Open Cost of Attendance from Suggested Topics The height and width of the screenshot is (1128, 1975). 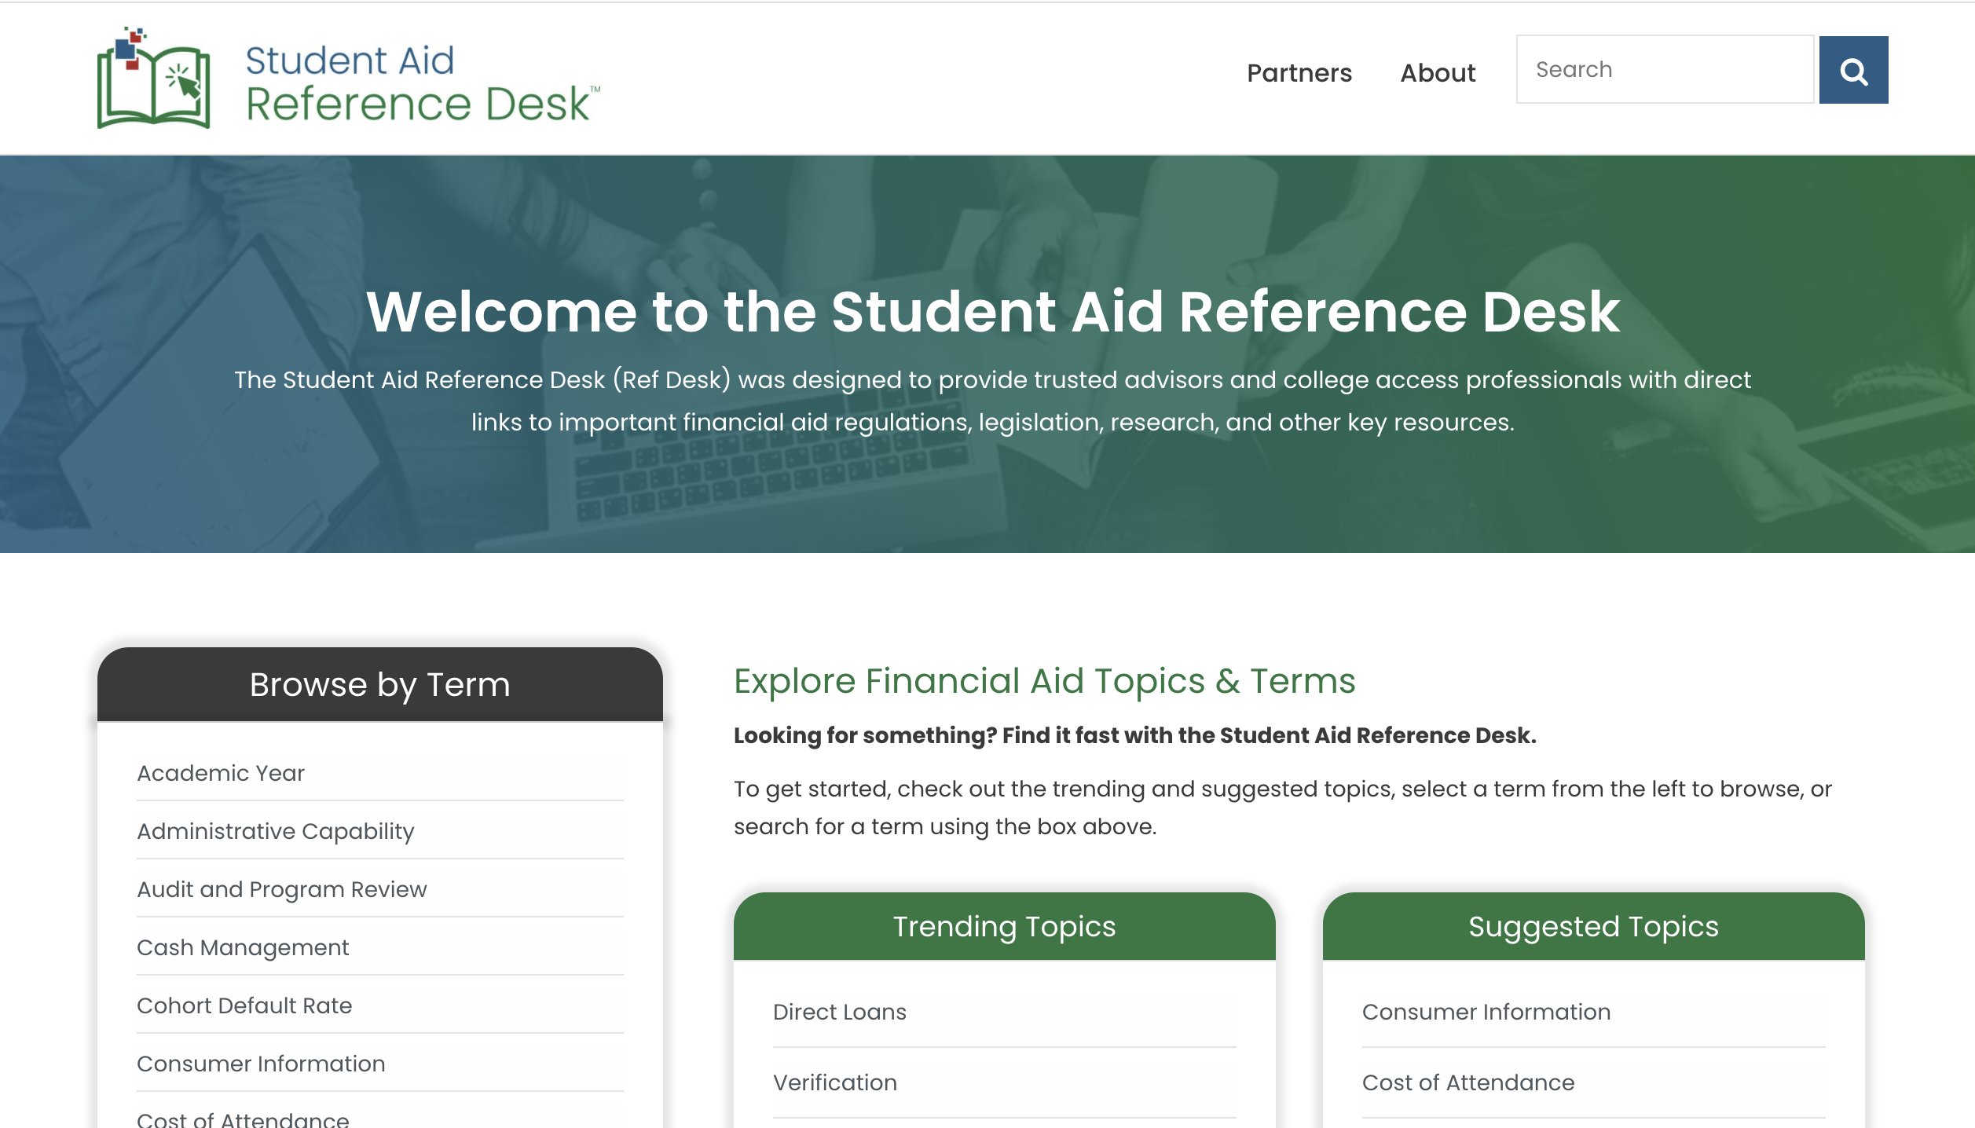(1468, 1082)
